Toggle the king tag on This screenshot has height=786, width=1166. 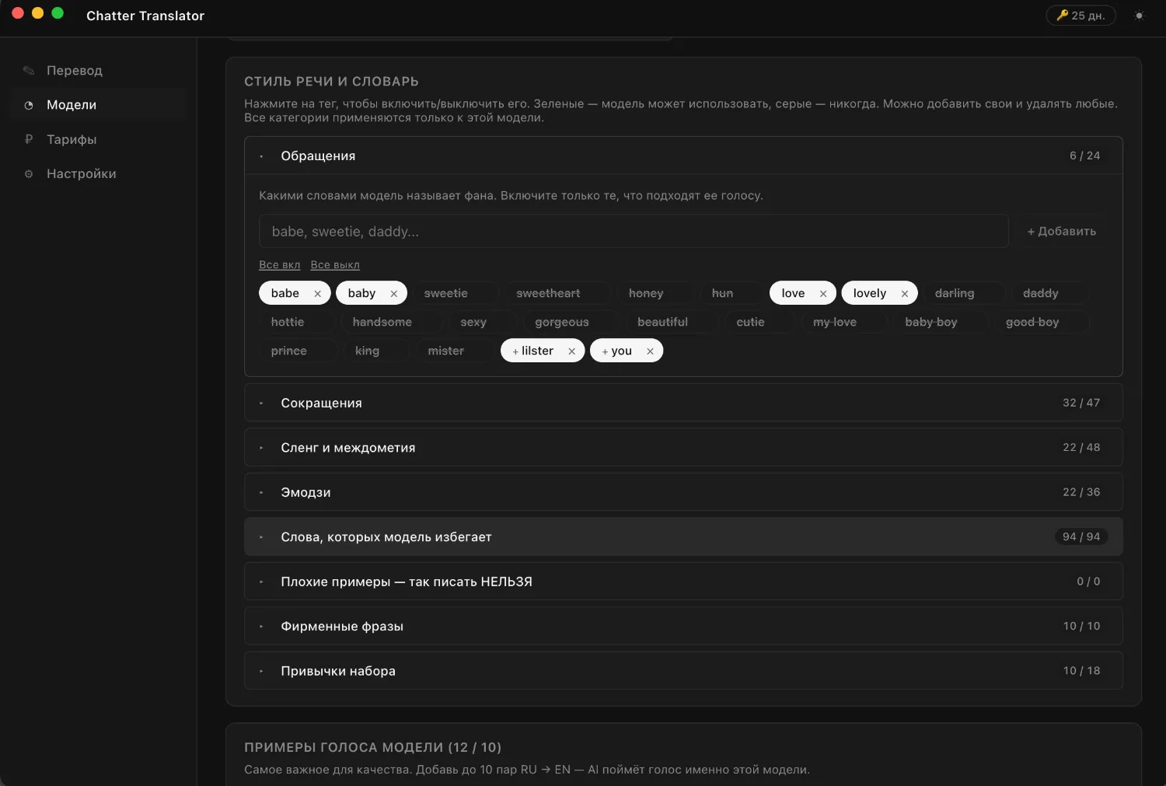coord(376,351)
